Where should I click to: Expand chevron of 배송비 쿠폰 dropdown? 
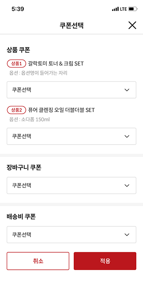click(127, 235)
